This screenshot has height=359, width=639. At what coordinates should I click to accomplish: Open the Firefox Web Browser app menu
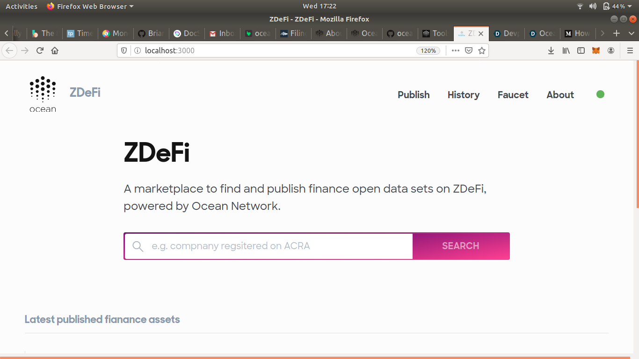[x=90, y=6]
